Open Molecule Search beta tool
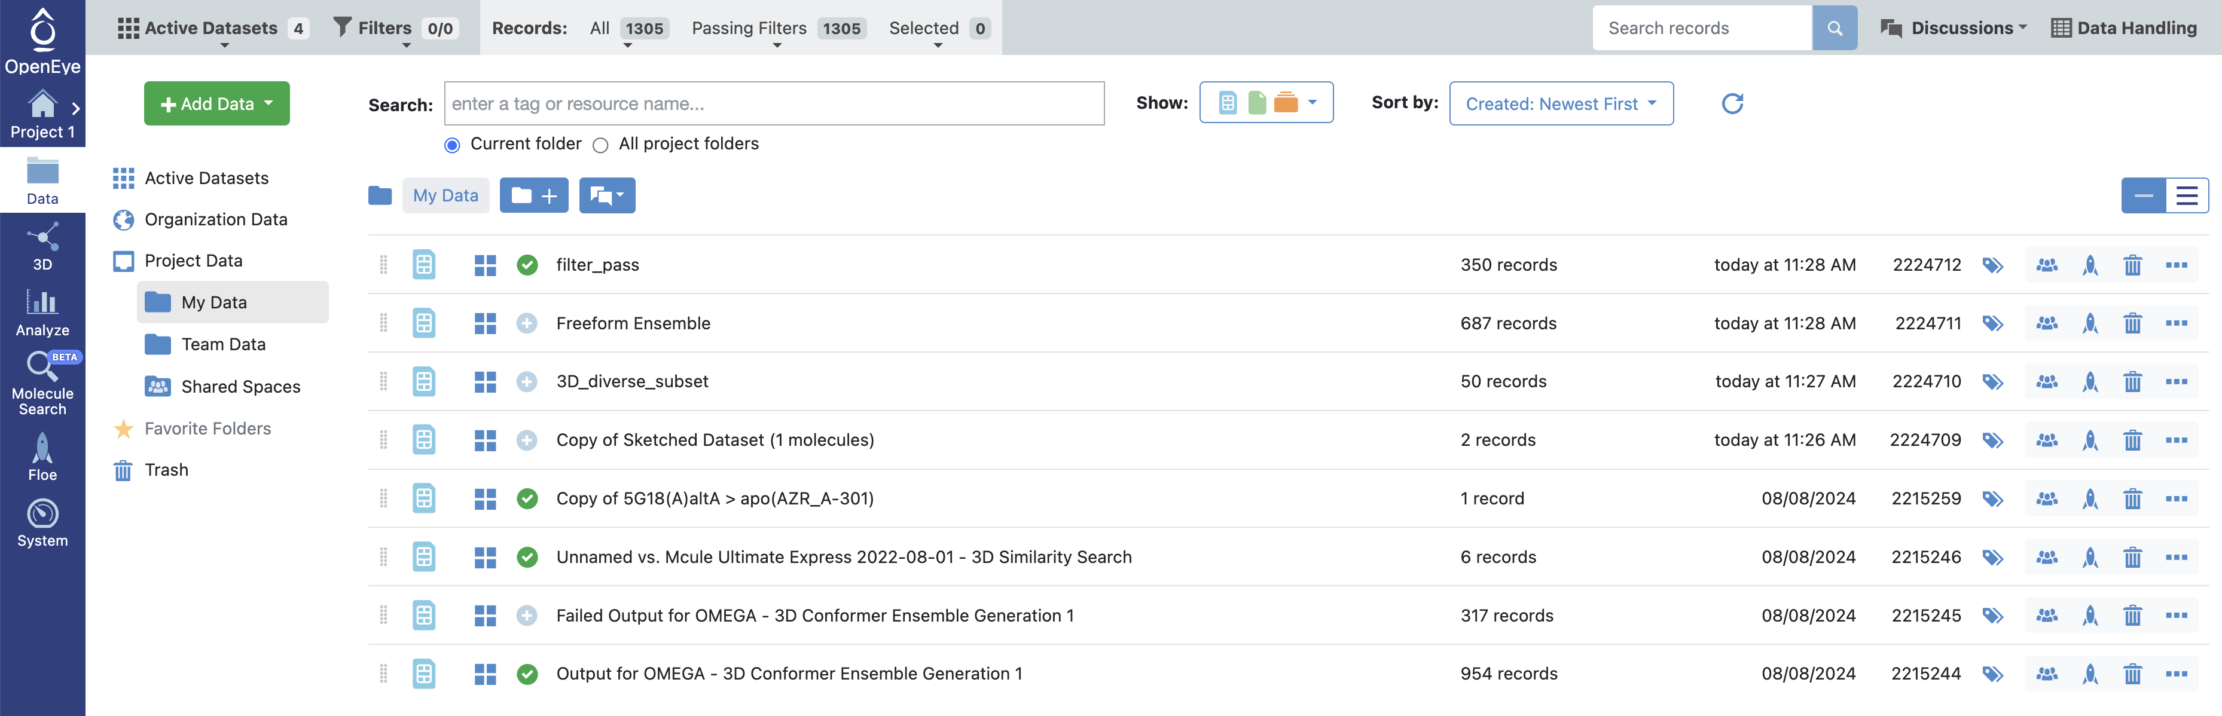The width and height of the screenshot is (2222, 716). pyautogui.click(x=42, y=384)
